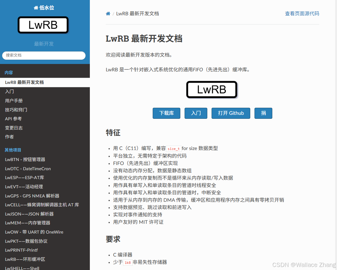Open LwESP——ESP-AT库 project link

point(45,178)
